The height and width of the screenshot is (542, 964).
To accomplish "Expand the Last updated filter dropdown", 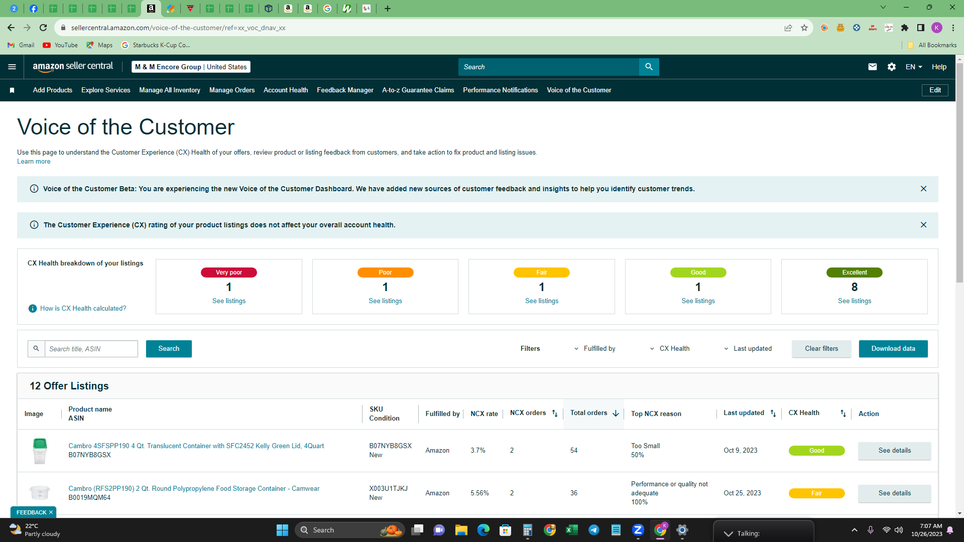I will 748,349.
